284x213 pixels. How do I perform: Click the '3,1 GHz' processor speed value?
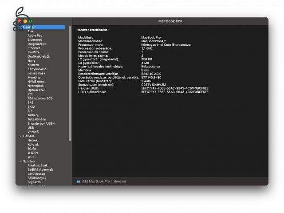(147, 48)
